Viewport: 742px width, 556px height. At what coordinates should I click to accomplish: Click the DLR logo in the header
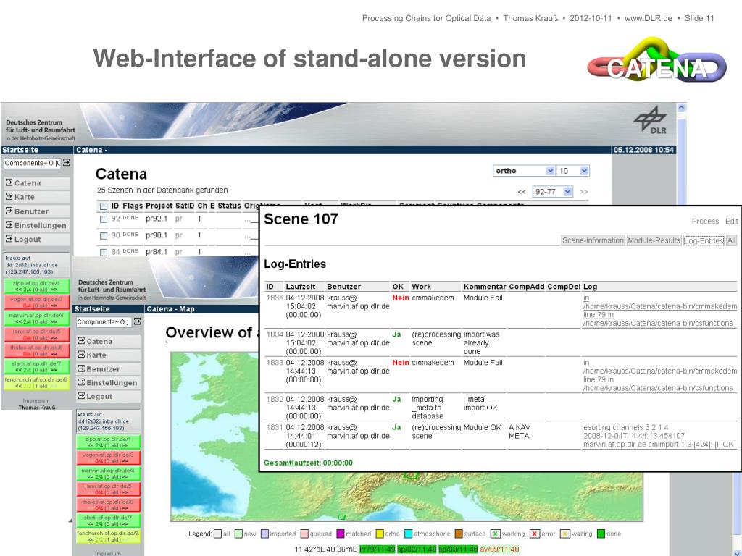[x=650, y=120]
